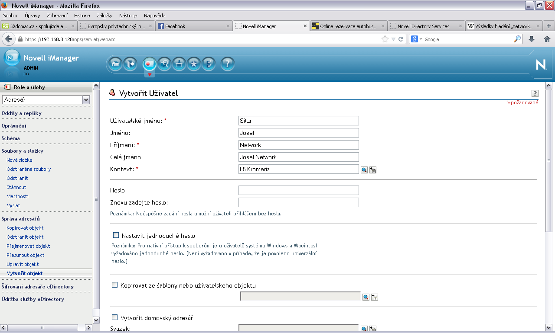The width and height of the screenshot is (555, 333).
Task: Open new tab with plus button
Action: pos(549,26)
